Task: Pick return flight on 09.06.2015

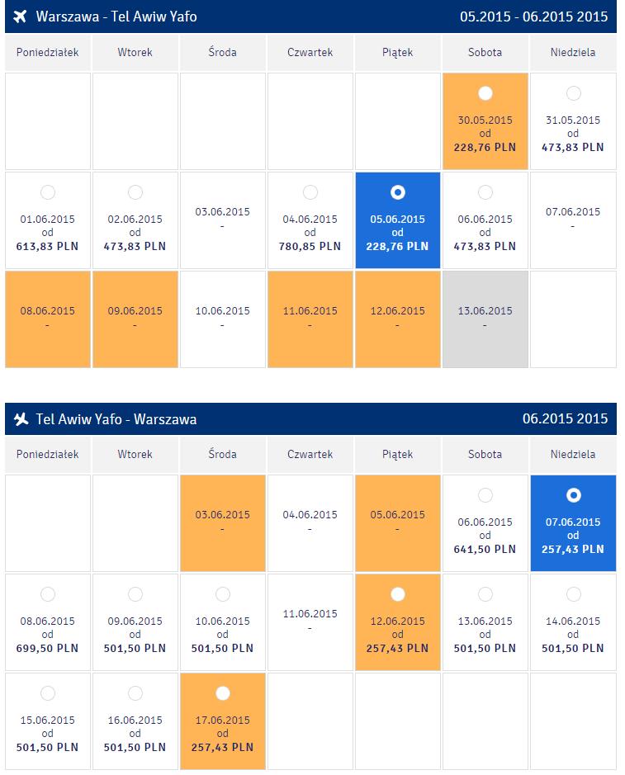Action: pyautogui.click(x=135, y=594)
